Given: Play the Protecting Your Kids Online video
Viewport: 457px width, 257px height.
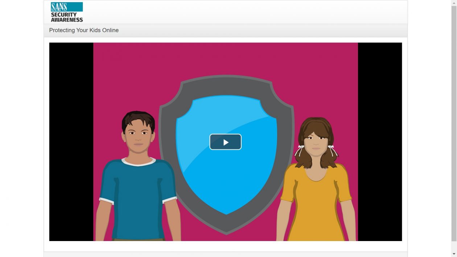Looking at the screenshot, I should point(225,142).
